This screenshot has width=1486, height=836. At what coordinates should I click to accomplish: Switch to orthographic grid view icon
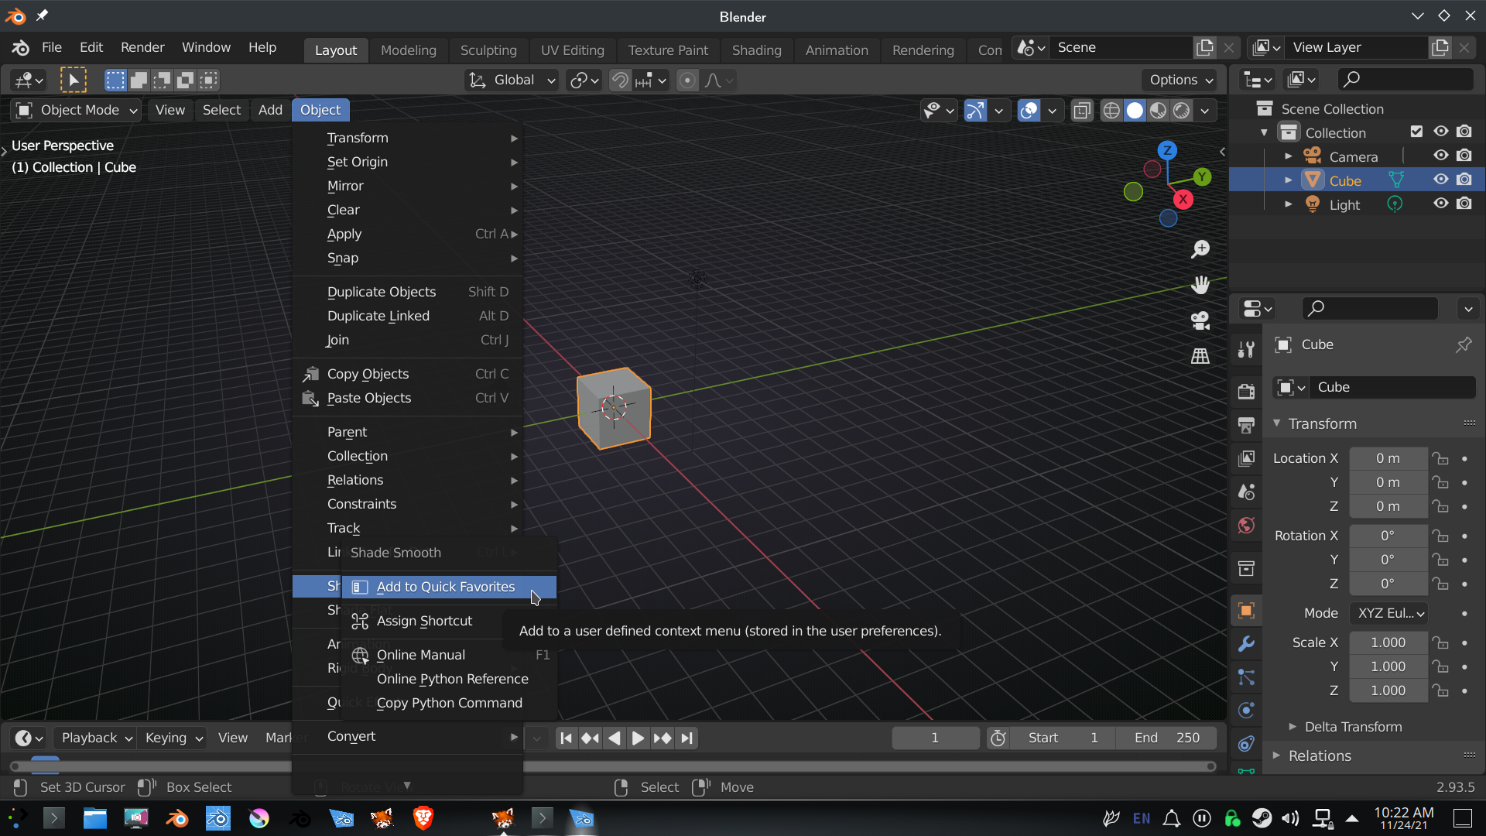tap(1200, 356)
